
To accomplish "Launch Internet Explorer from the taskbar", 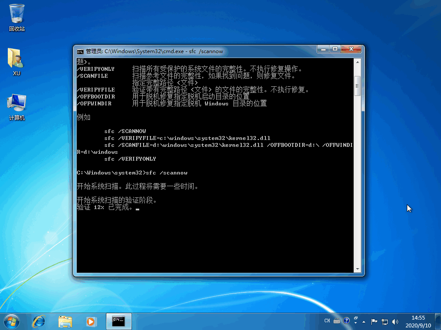I will [x=39, y=321].
